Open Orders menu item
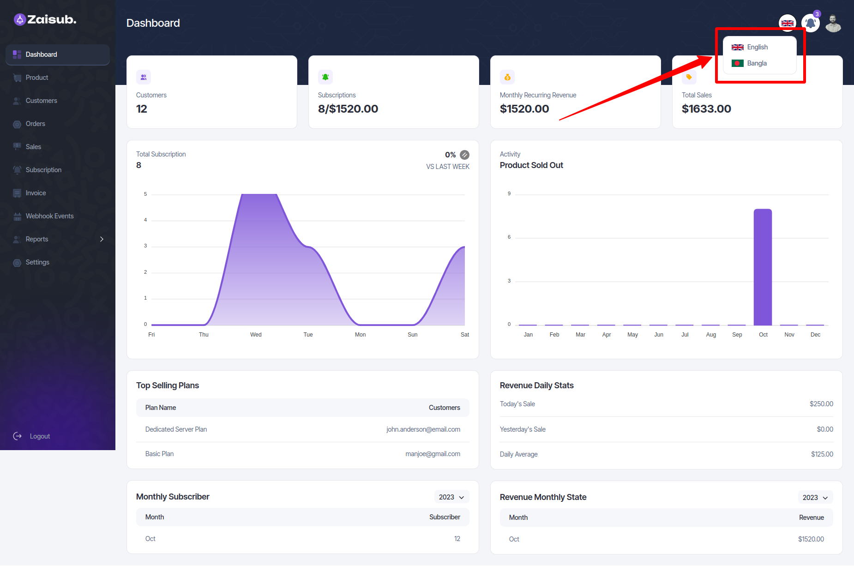This screenshot has height=566, width=854. point(36,124)
